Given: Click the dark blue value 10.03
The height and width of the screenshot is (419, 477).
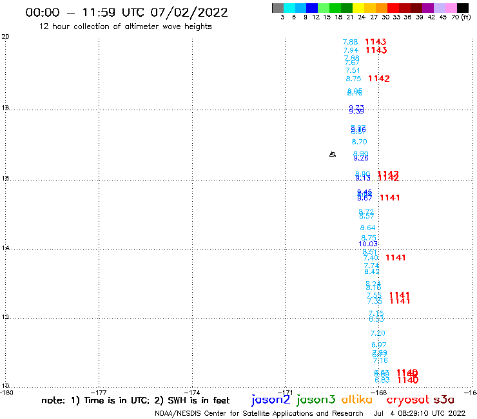Looking at the screenshot, I should (x=368, y=244).
